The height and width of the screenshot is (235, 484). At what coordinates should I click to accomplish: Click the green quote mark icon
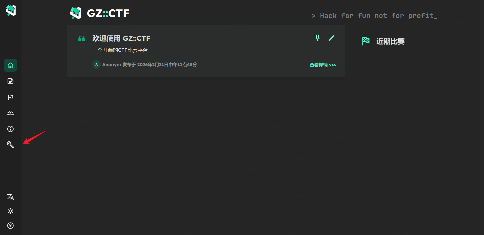tap(82, 39)
